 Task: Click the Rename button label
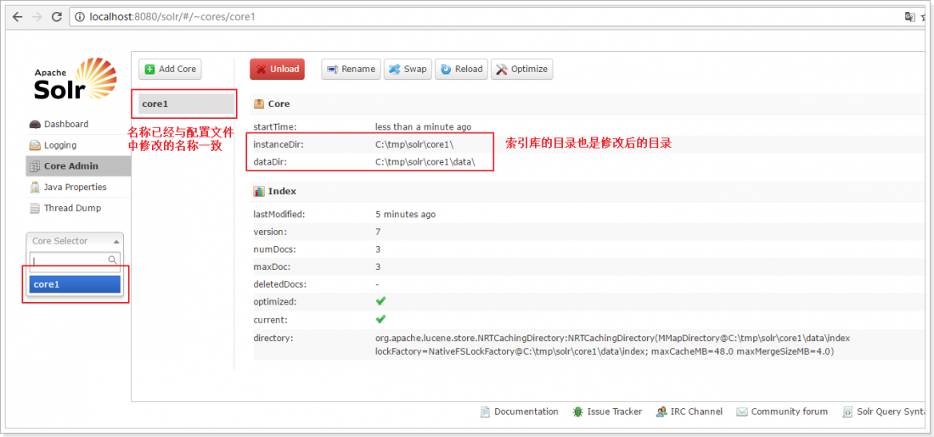coord(358,69)
